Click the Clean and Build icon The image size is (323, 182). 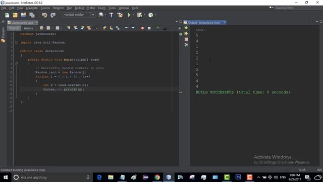click(x=120, y=15)
